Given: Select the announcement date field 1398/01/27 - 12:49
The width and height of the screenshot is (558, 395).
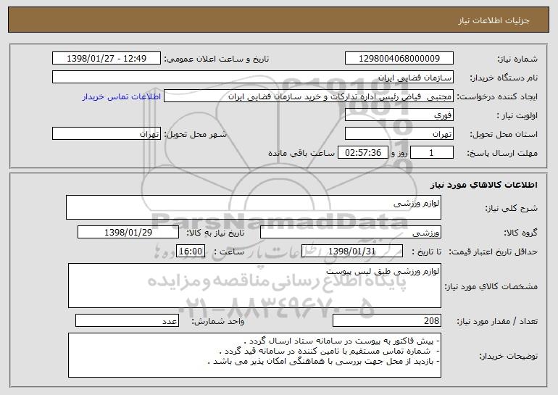Looking at the screenshot, I should click(107, 59).
